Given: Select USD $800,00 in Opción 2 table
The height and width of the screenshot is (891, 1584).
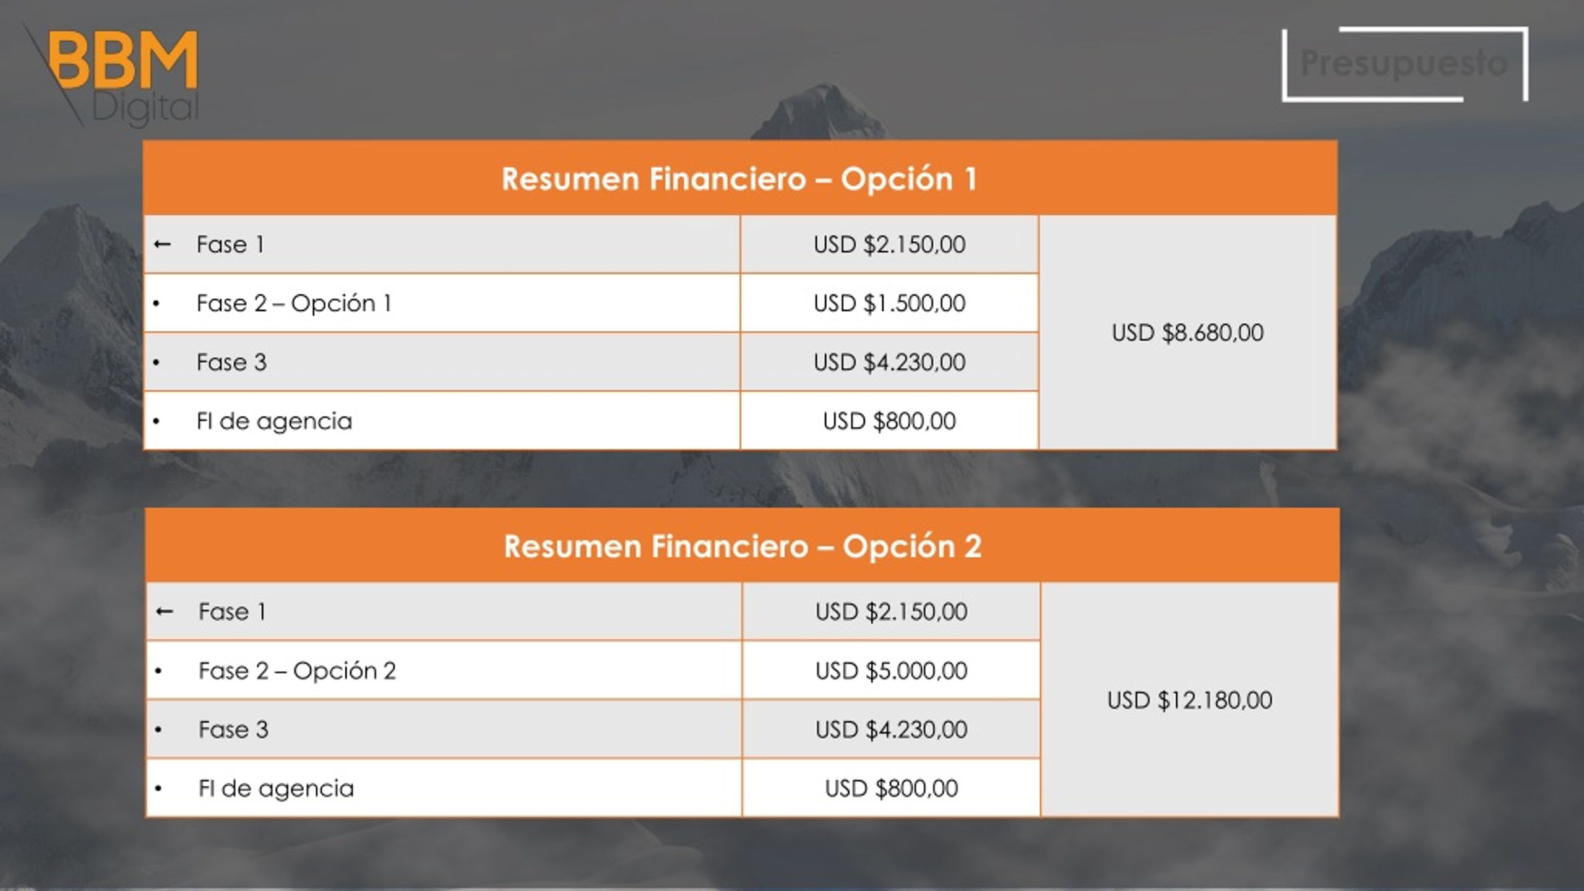Looking at the screenshot, I should pos(891,788).
